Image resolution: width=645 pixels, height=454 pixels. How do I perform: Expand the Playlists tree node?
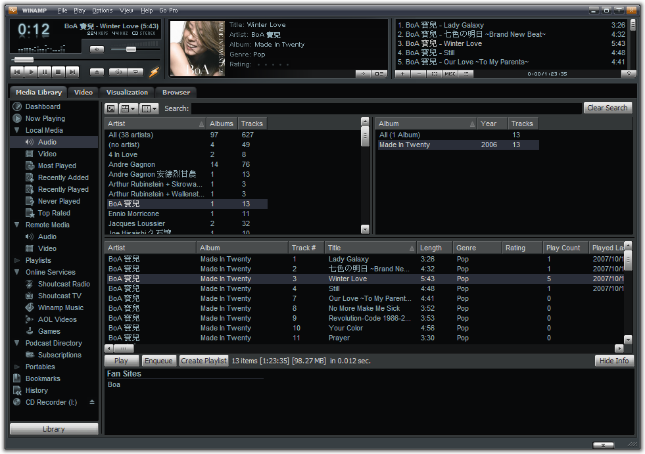tap(17, 260)
